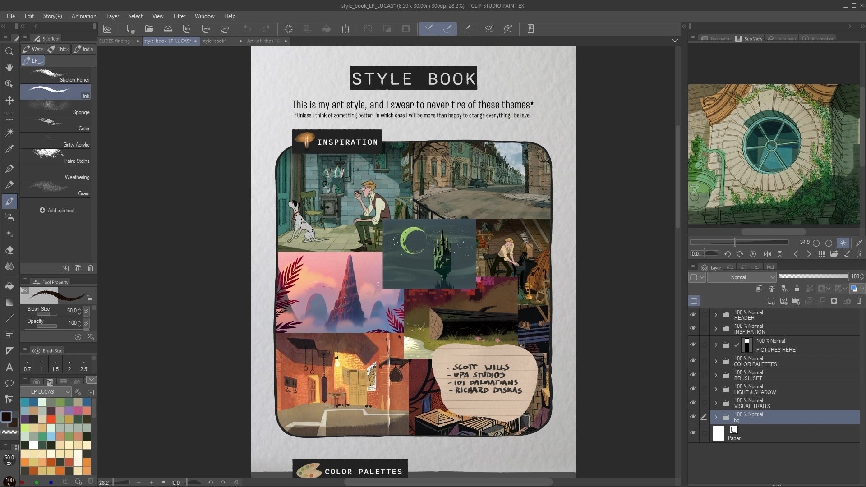The height and width of the screenshot is (487, 866).
Task: Zoom in the Sub View image
Action: click(829, 243)
